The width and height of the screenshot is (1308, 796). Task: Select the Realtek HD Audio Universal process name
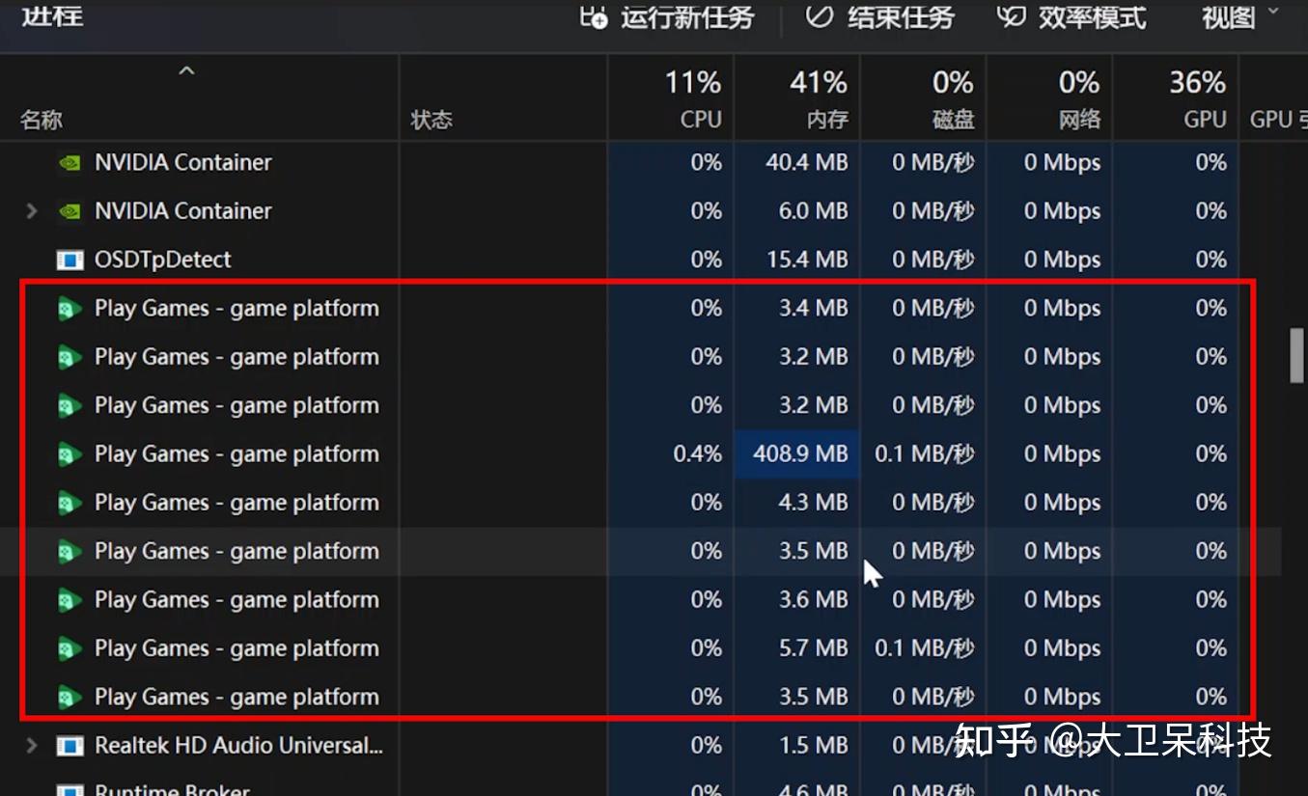239,746
